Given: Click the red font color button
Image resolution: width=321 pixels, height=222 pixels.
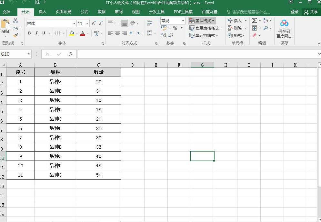Looking at the screenshot, I should 83,33.
